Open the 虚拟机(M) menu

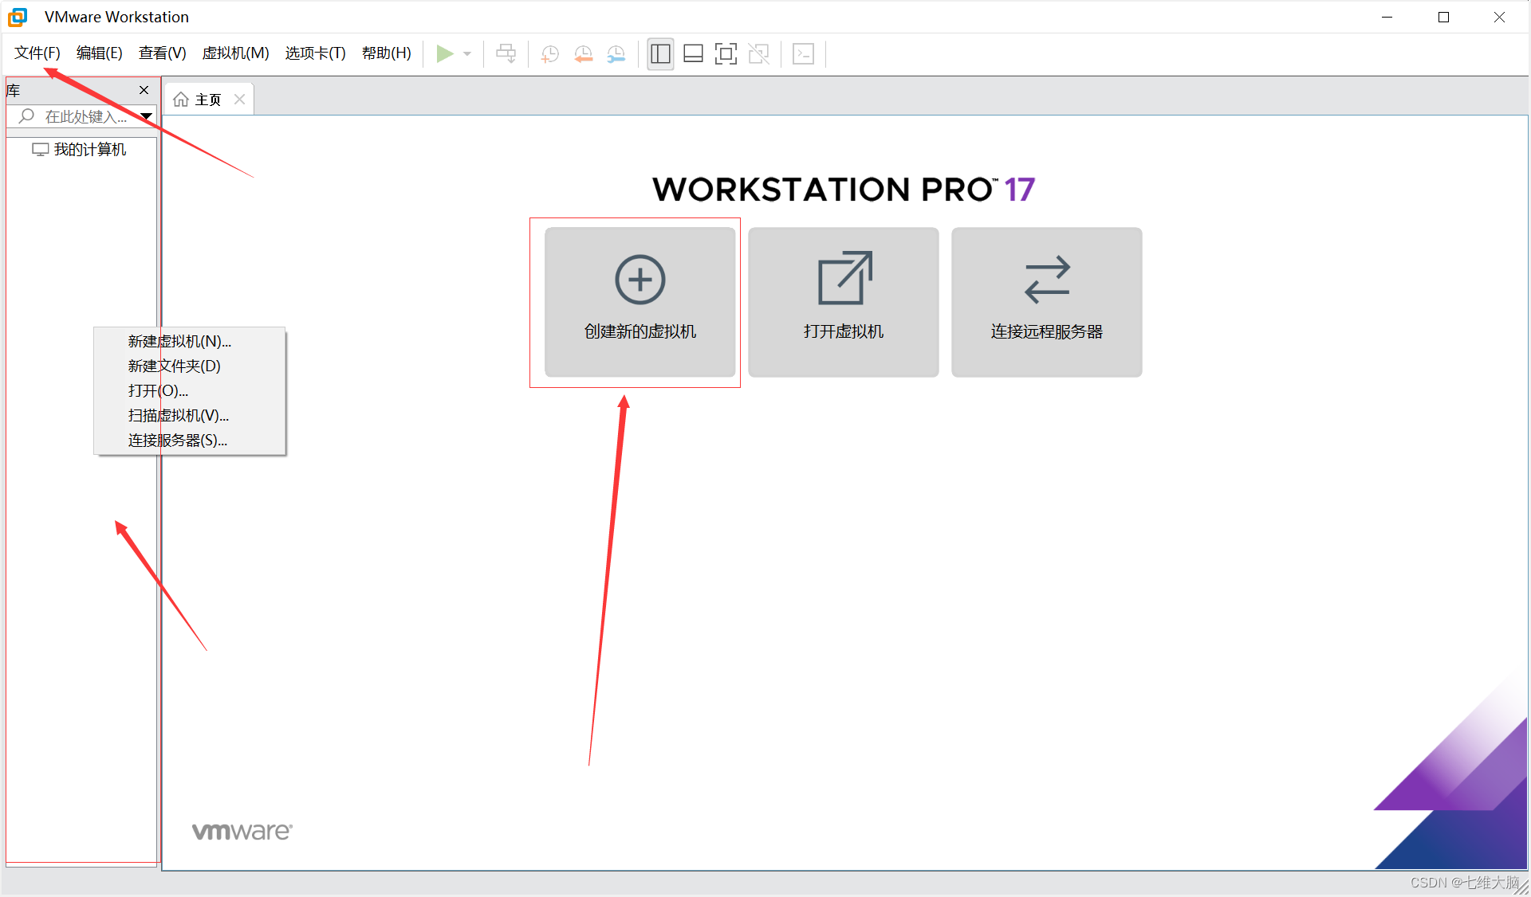click(x=235, y=53)
